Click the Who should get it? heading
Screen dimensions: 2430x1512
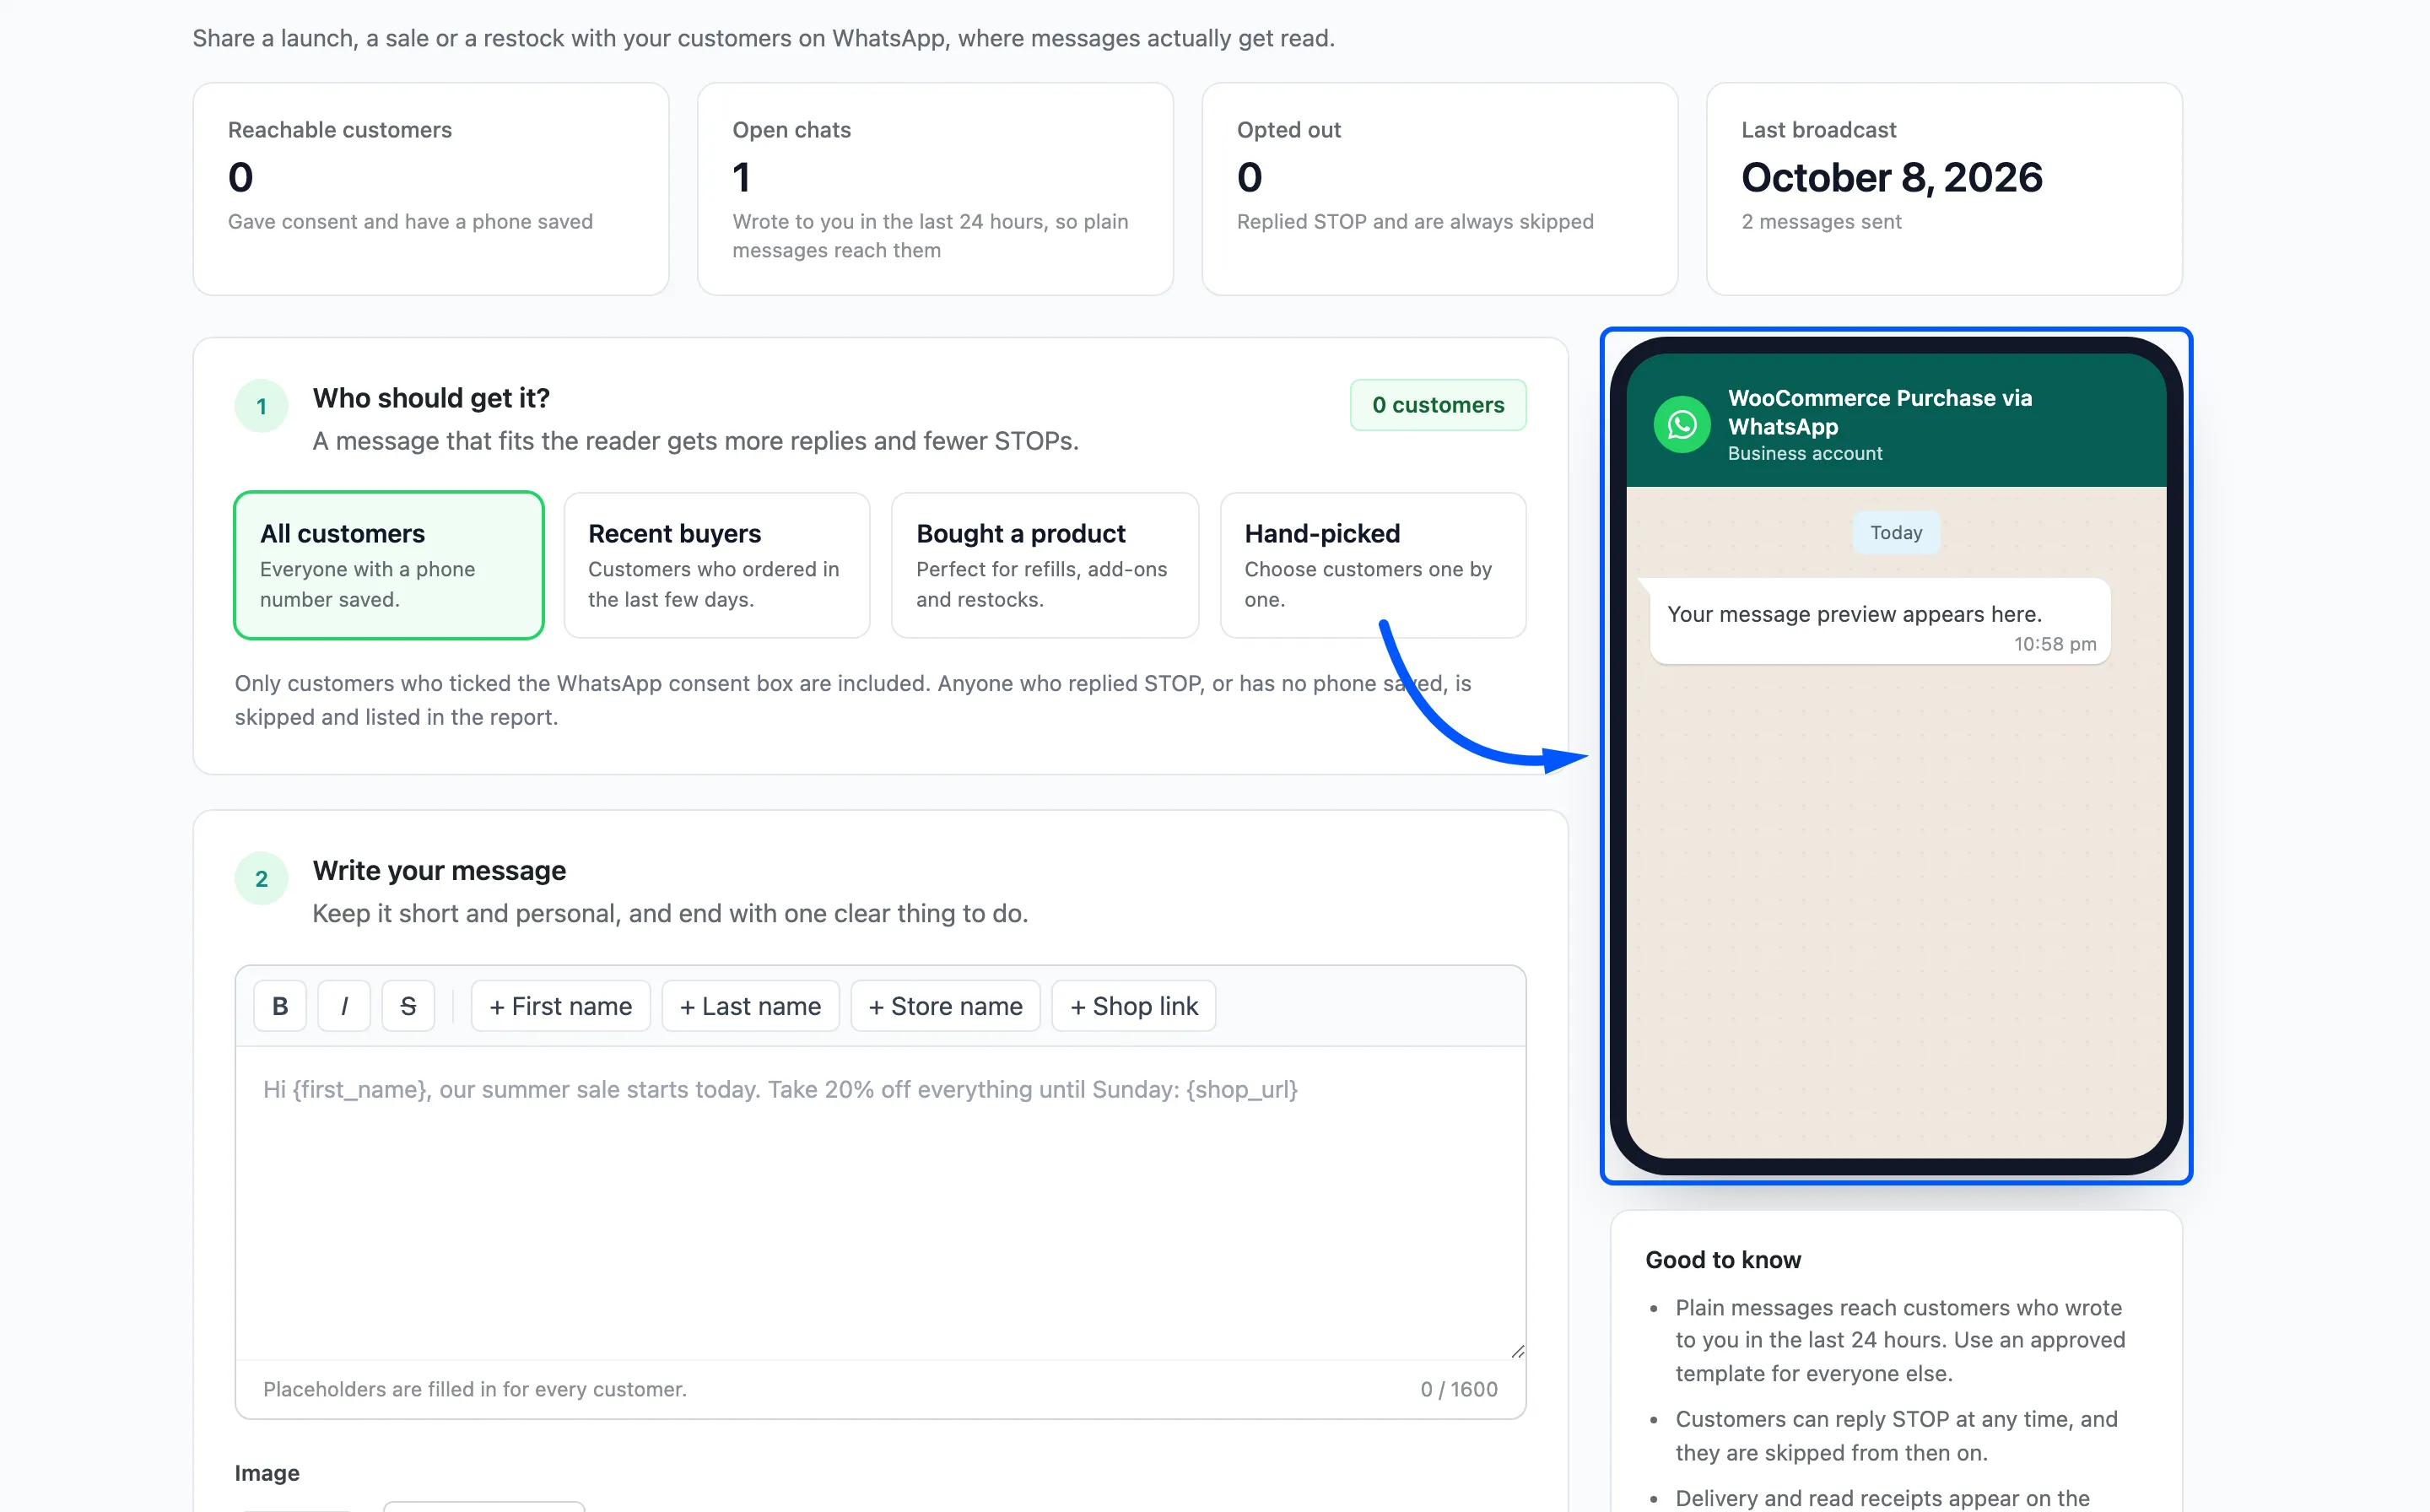pos(431,398)
